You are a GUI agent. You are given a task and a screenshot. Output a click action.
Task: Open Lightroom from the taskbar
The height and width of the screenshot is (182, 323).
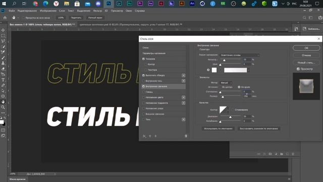point(119,4)
